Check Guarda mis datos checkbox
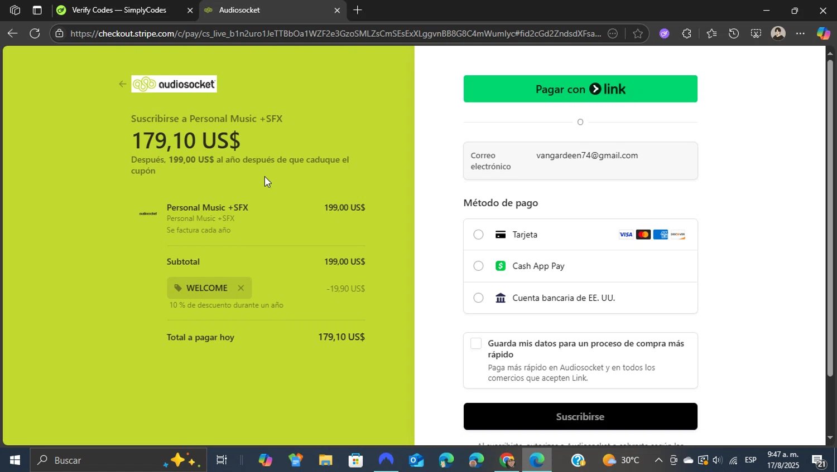 pyautogui.click(x=476, y=343)
